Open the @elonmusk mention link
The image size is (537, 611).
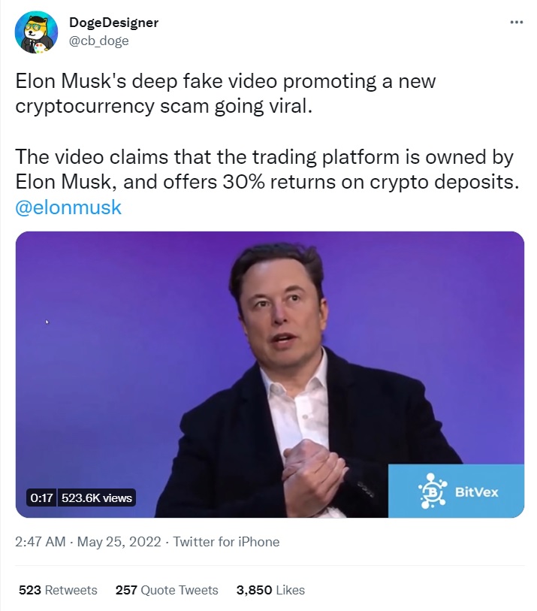coord(68,207)
